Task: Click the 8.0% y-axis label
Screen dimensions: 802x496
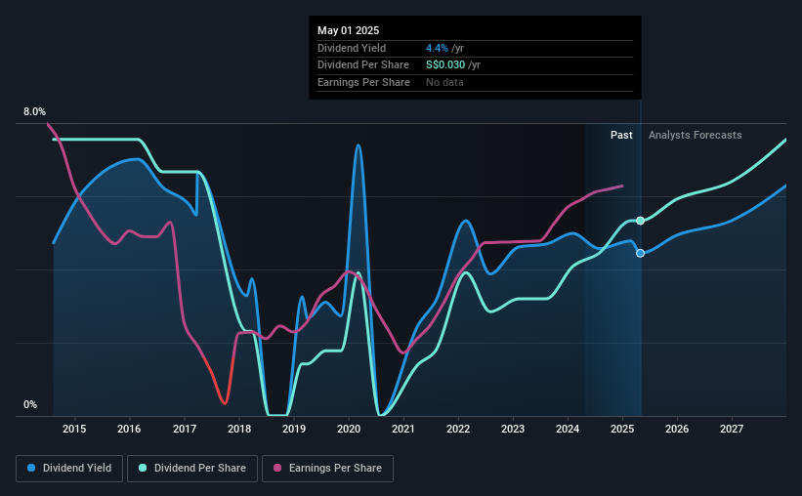Action: click(x=34, y=111)
